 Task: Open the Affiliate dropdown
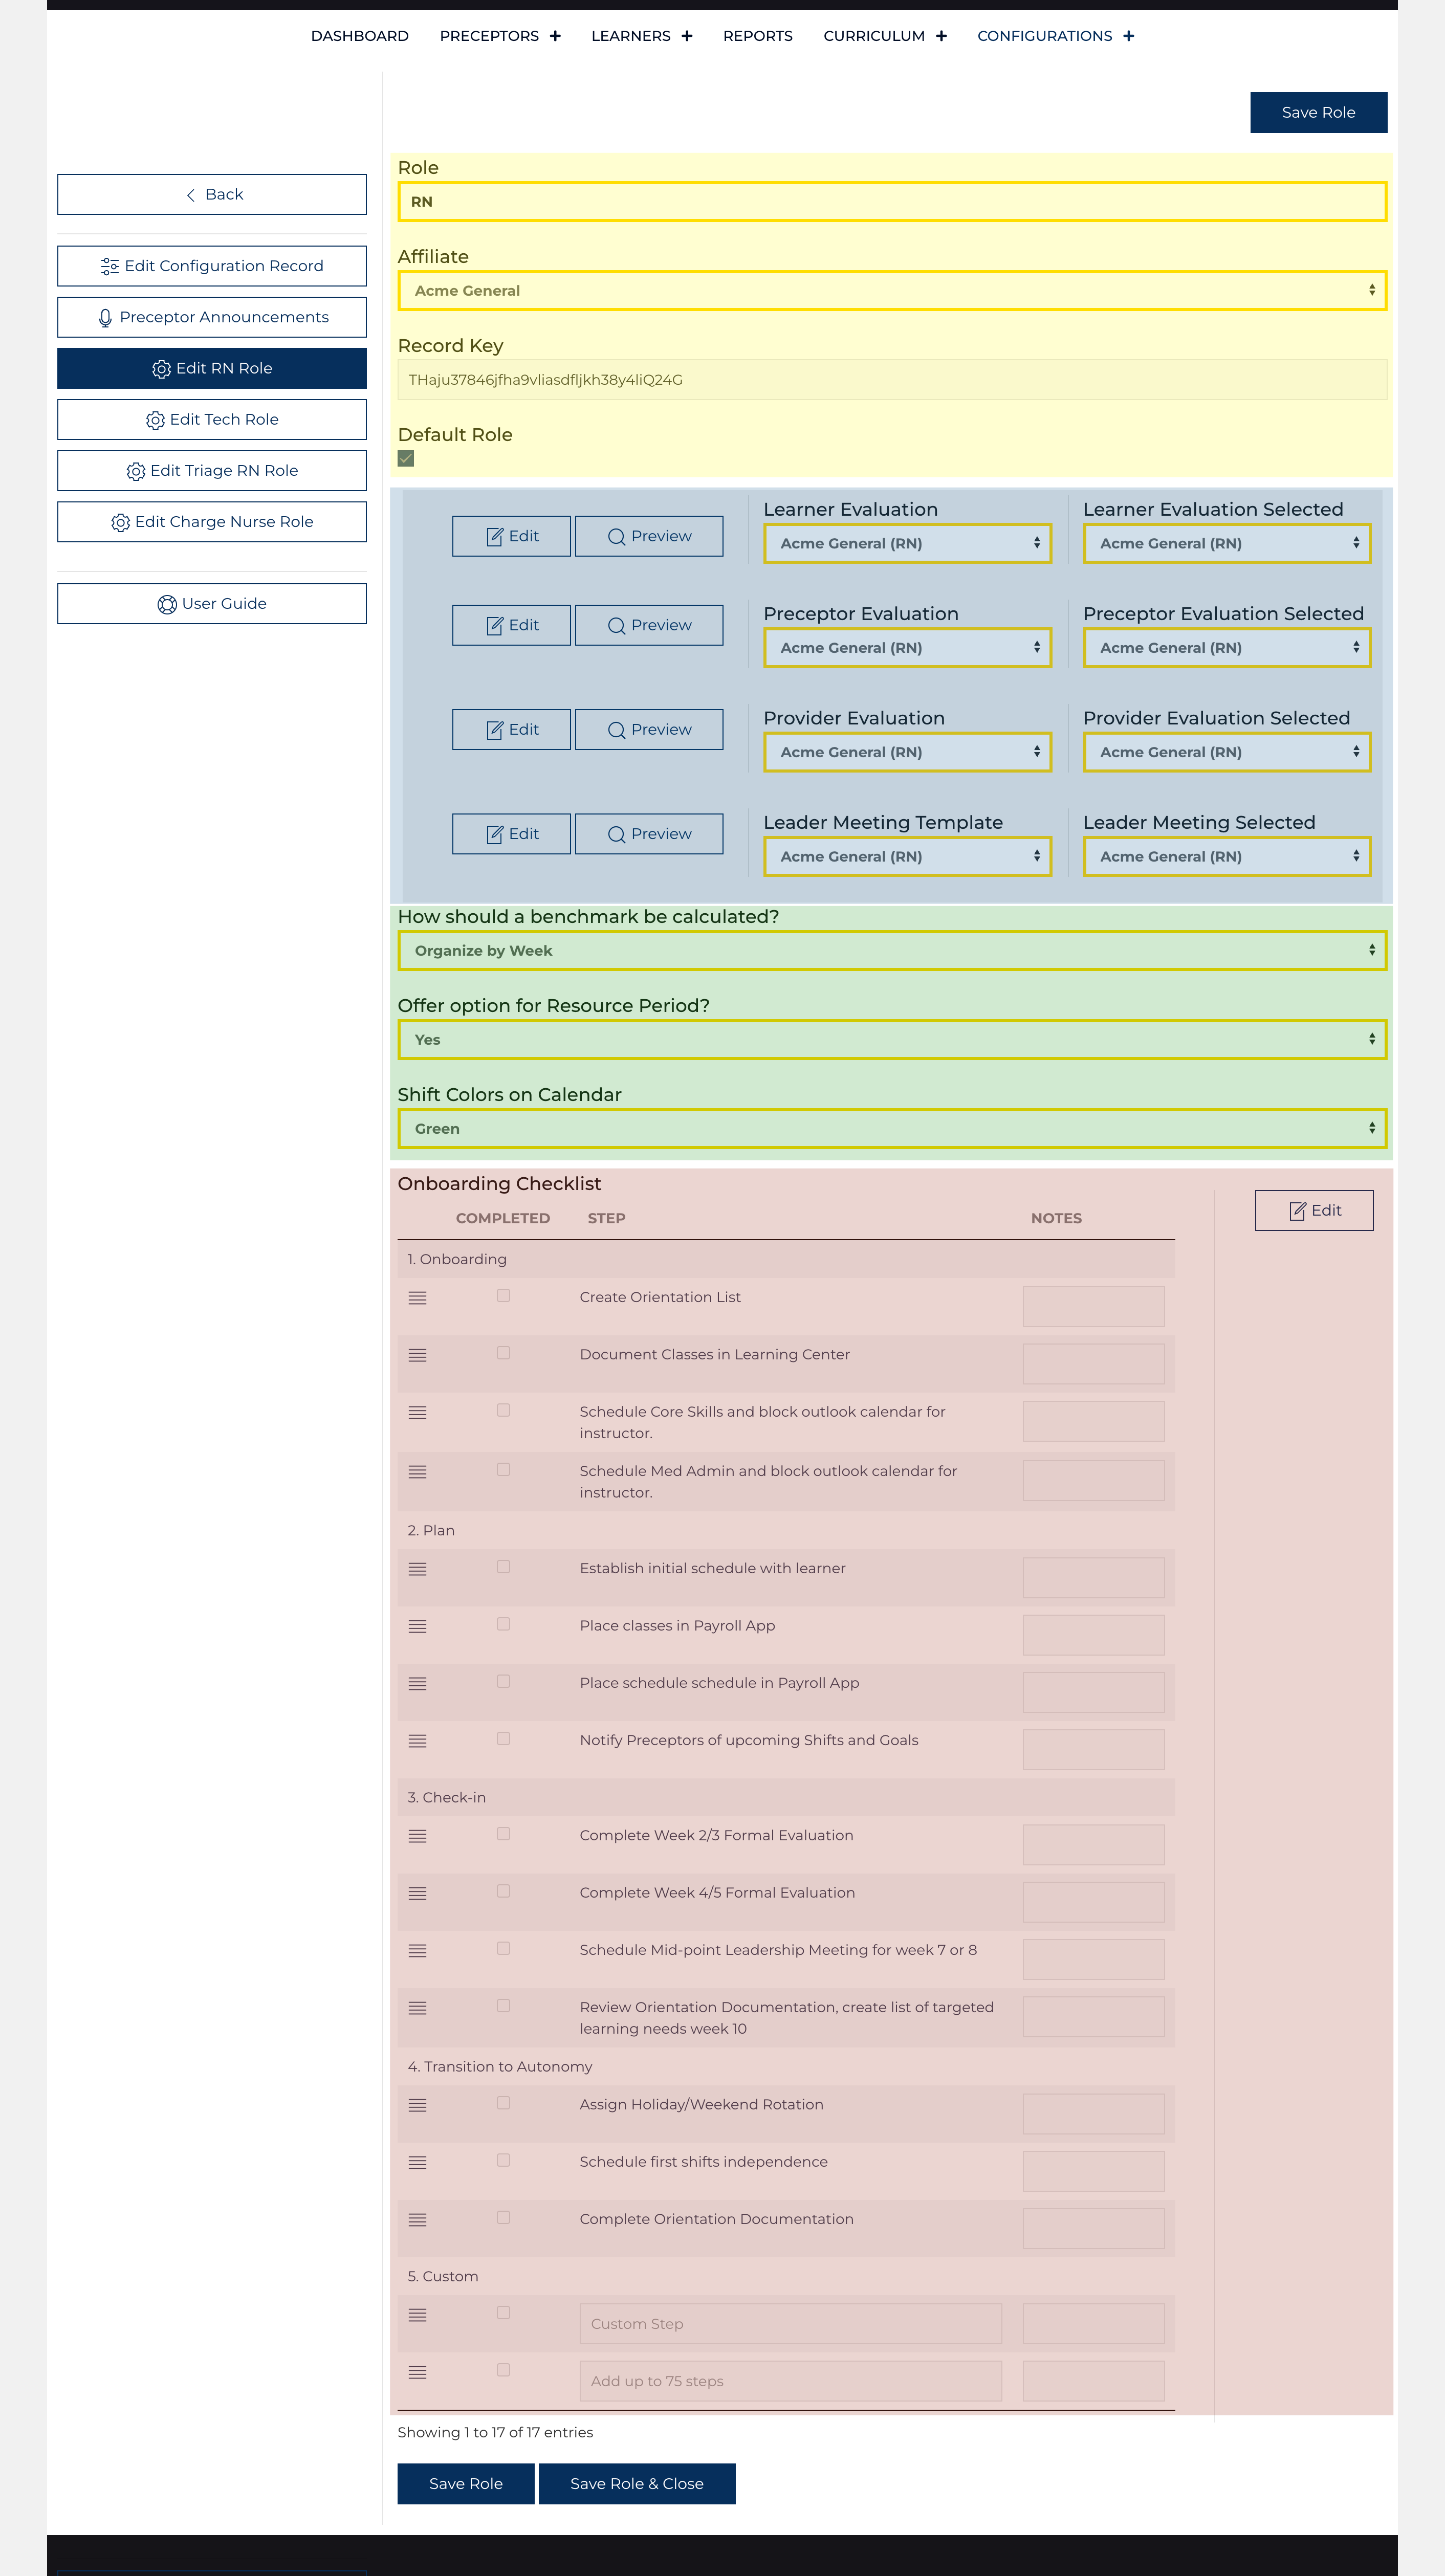[x=891, y=291]
